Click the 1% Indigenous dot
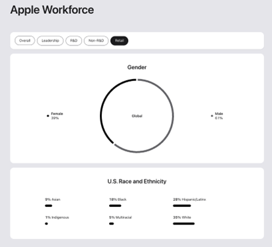272x247 pixels. 46,223
